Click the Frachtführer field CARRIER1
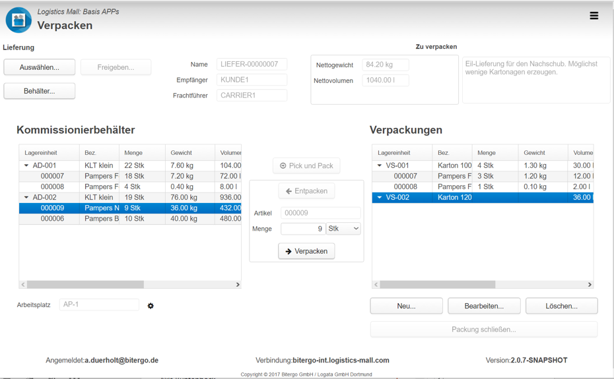 tap(252, 95)
